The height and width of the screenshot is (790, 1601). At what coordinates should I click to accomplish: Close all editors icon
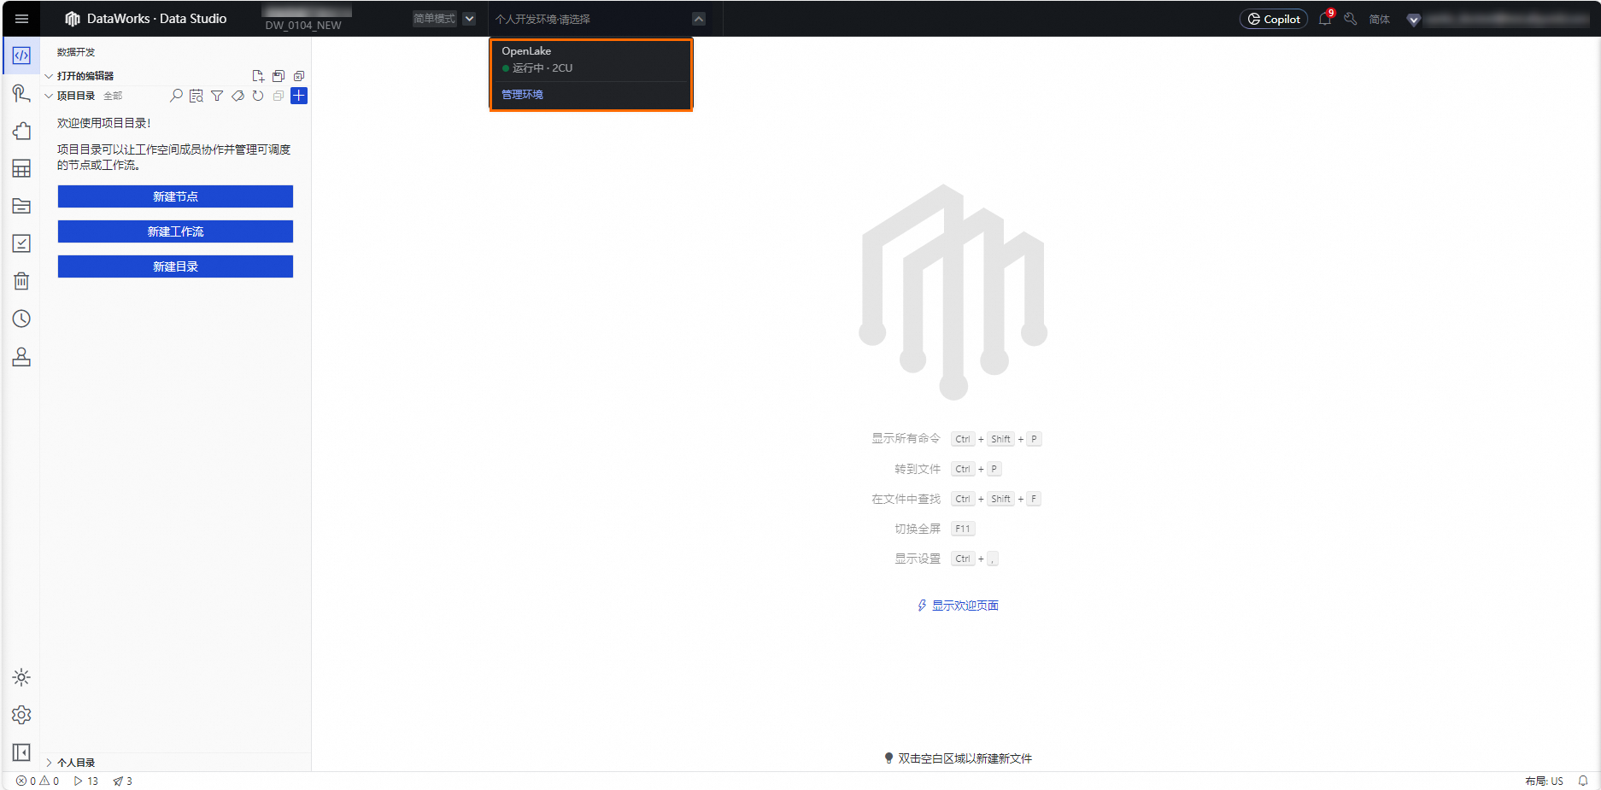(299, 76)
